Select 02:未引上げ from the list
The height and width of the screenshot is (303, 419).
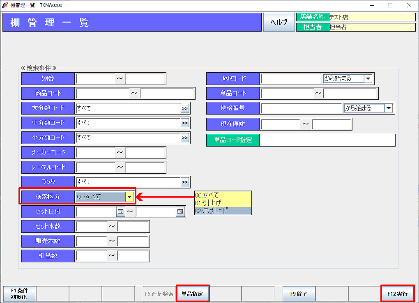coord(223,211)
